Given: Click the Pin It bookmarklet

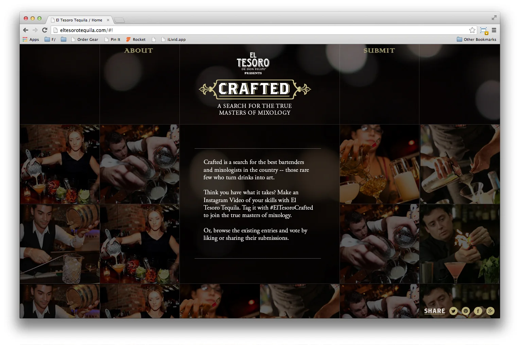Looking at the screenshot, I should click(x=112, y=39).
